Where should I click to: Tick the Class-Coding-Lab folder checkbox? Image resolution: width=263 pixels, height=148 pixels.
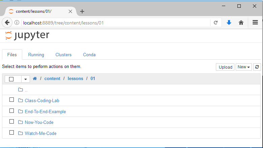click(11, 100)
